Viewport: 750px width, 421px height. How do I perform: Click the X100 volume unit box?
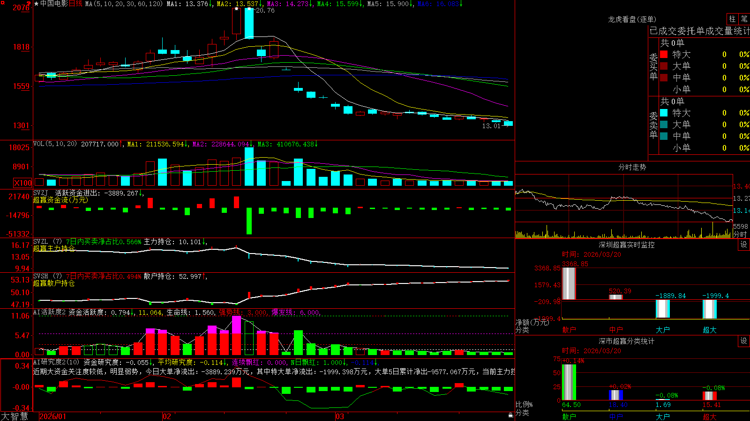pyautogui.click(x=23, y=183)
